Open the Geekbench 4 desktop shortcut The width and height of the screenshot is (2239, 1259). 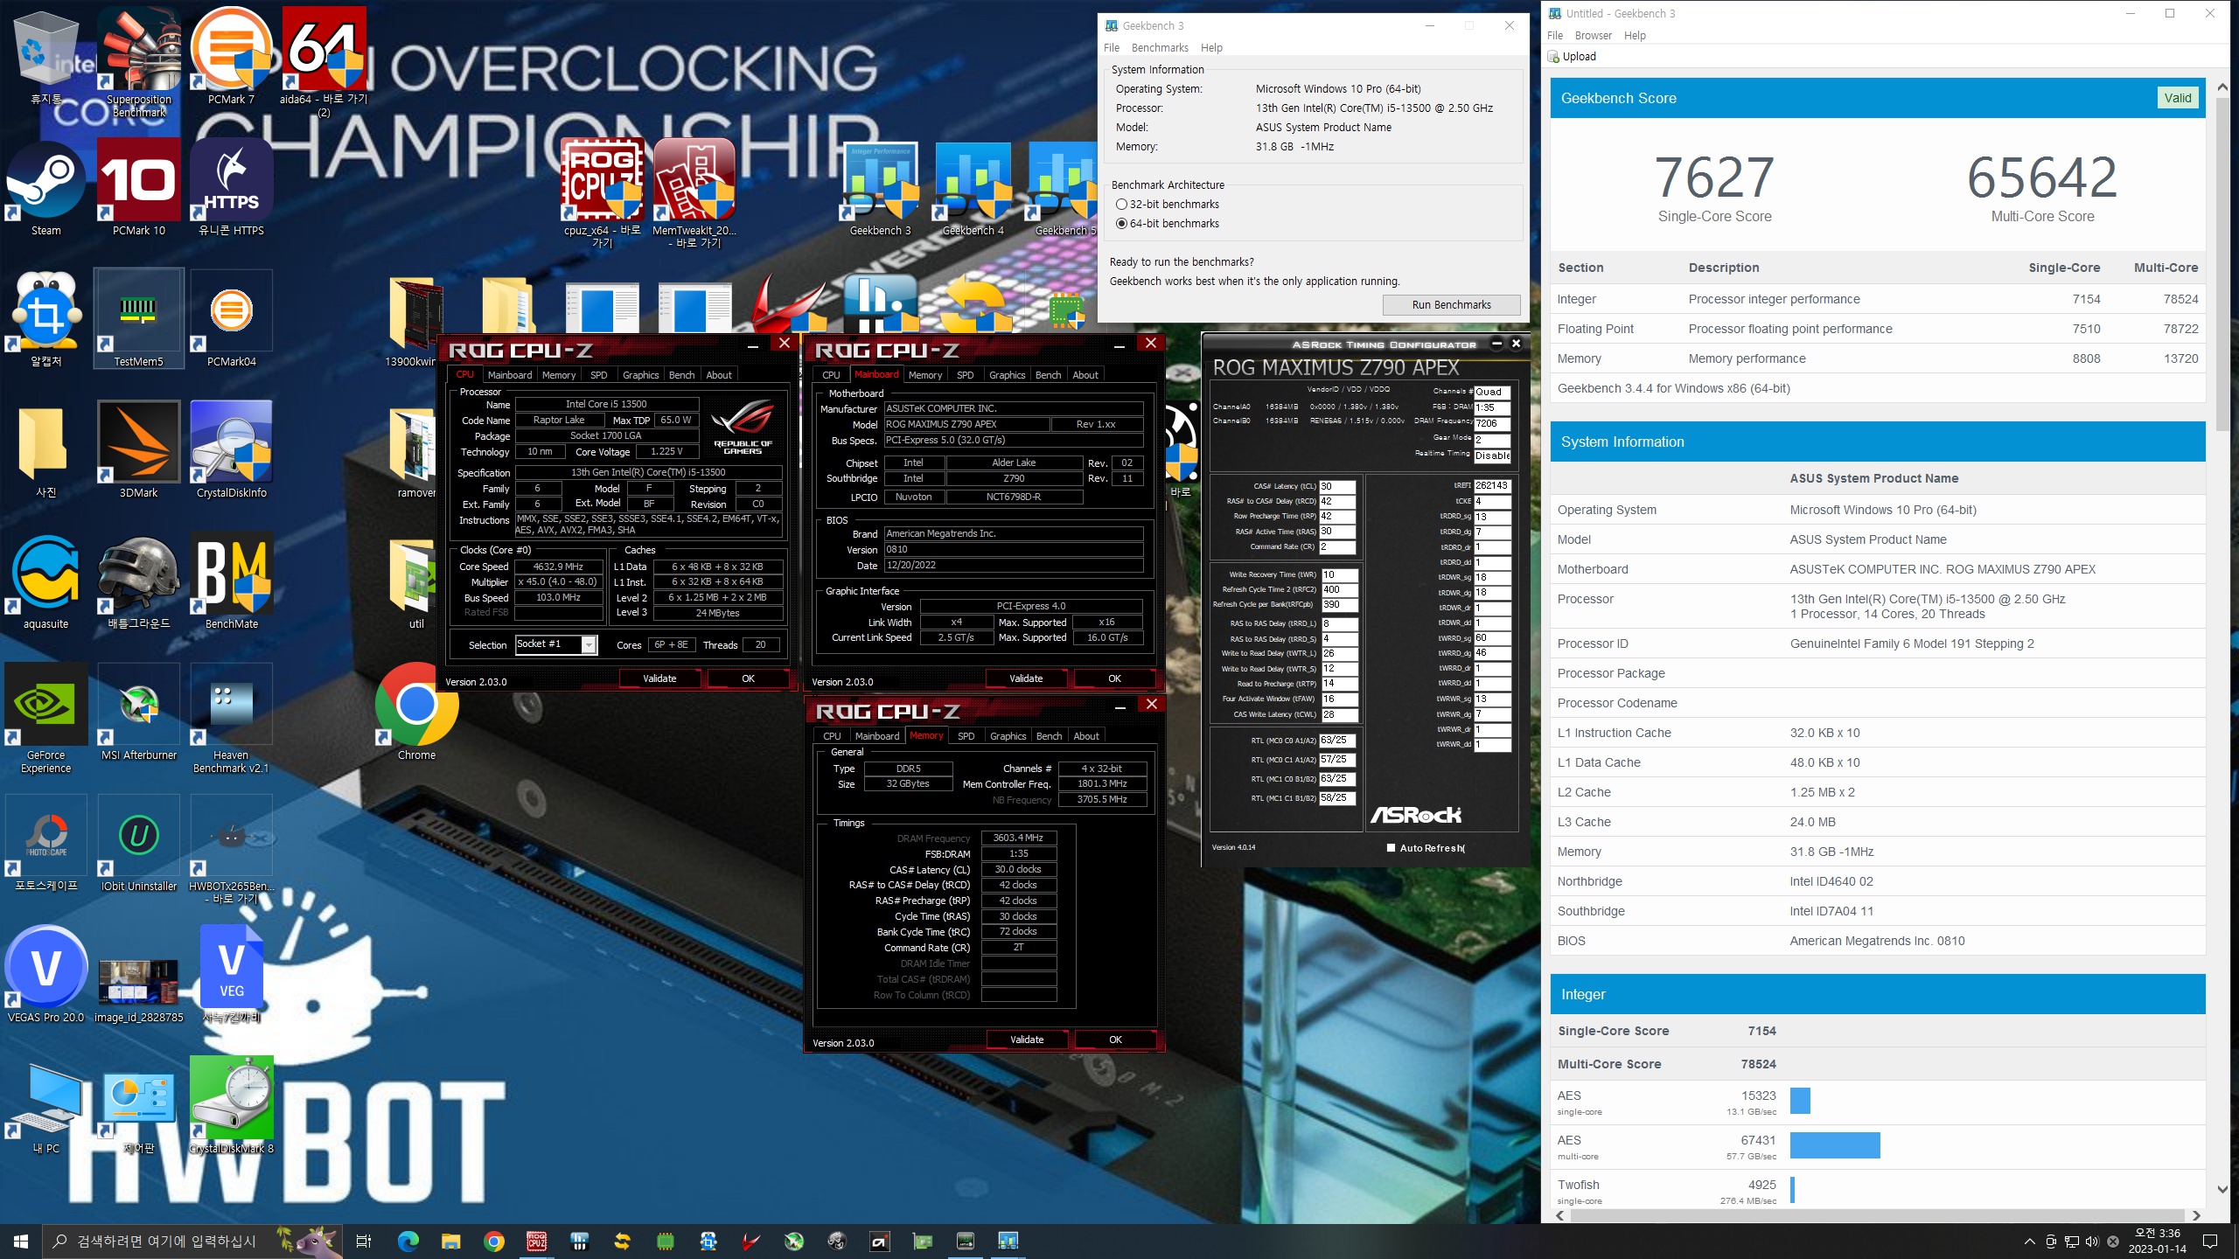click(x=973, y=188)
